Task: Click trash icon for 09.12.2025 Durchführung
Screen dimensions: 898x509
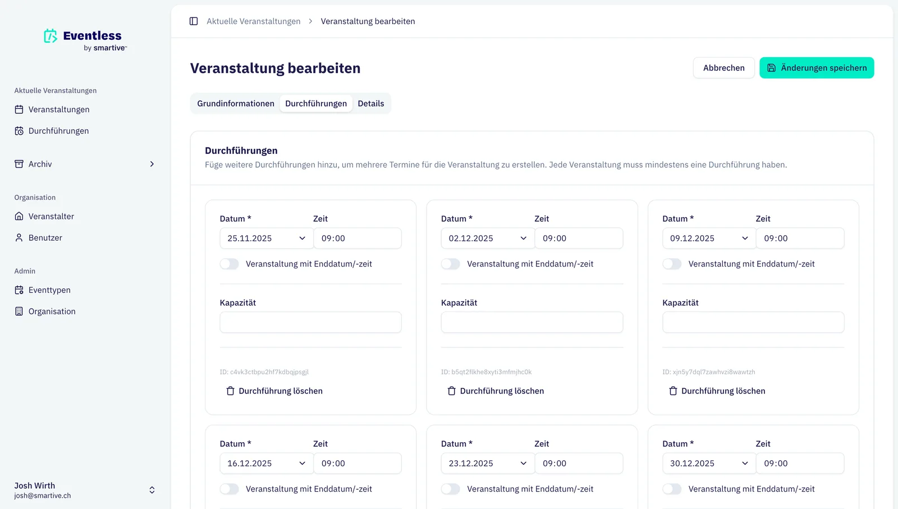Action: (673, 391)
